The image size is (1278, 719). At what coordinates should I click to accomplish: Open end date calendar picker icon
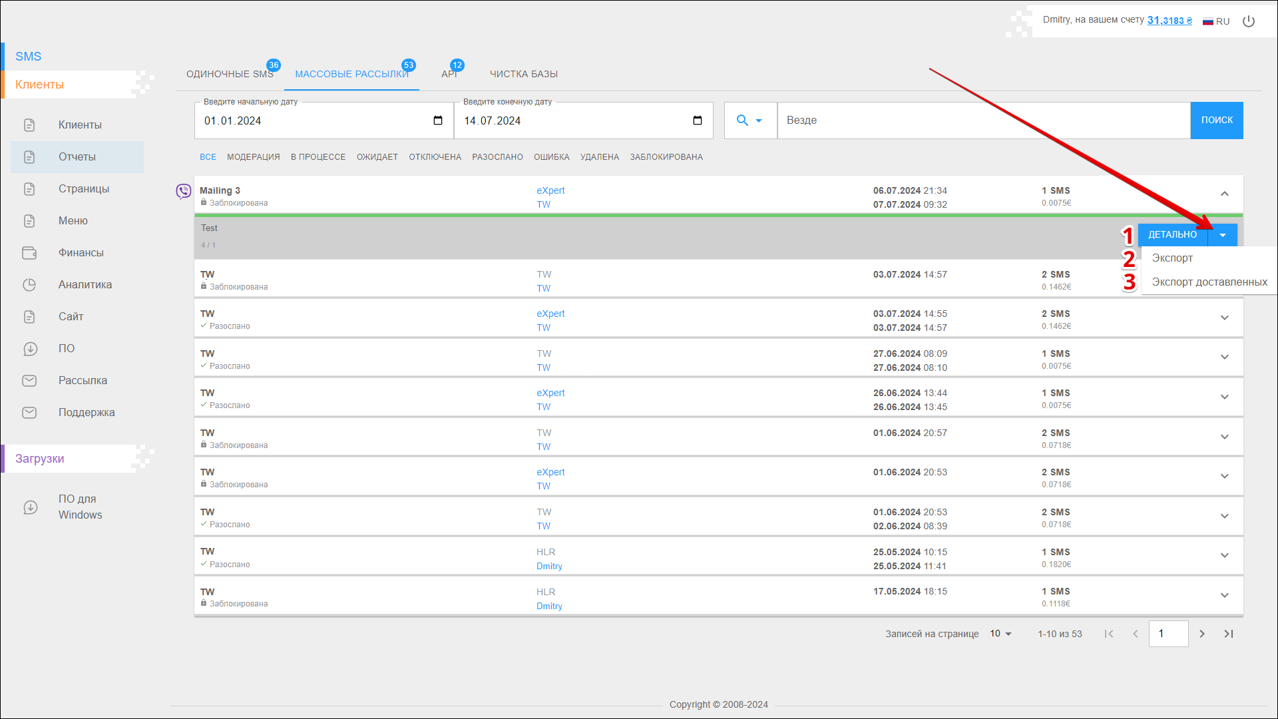698,120
